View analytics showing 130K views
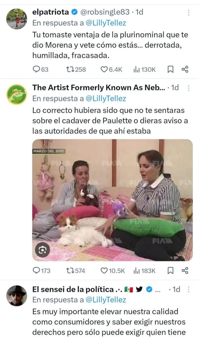 pyautogui.click(x=144, y=69)
